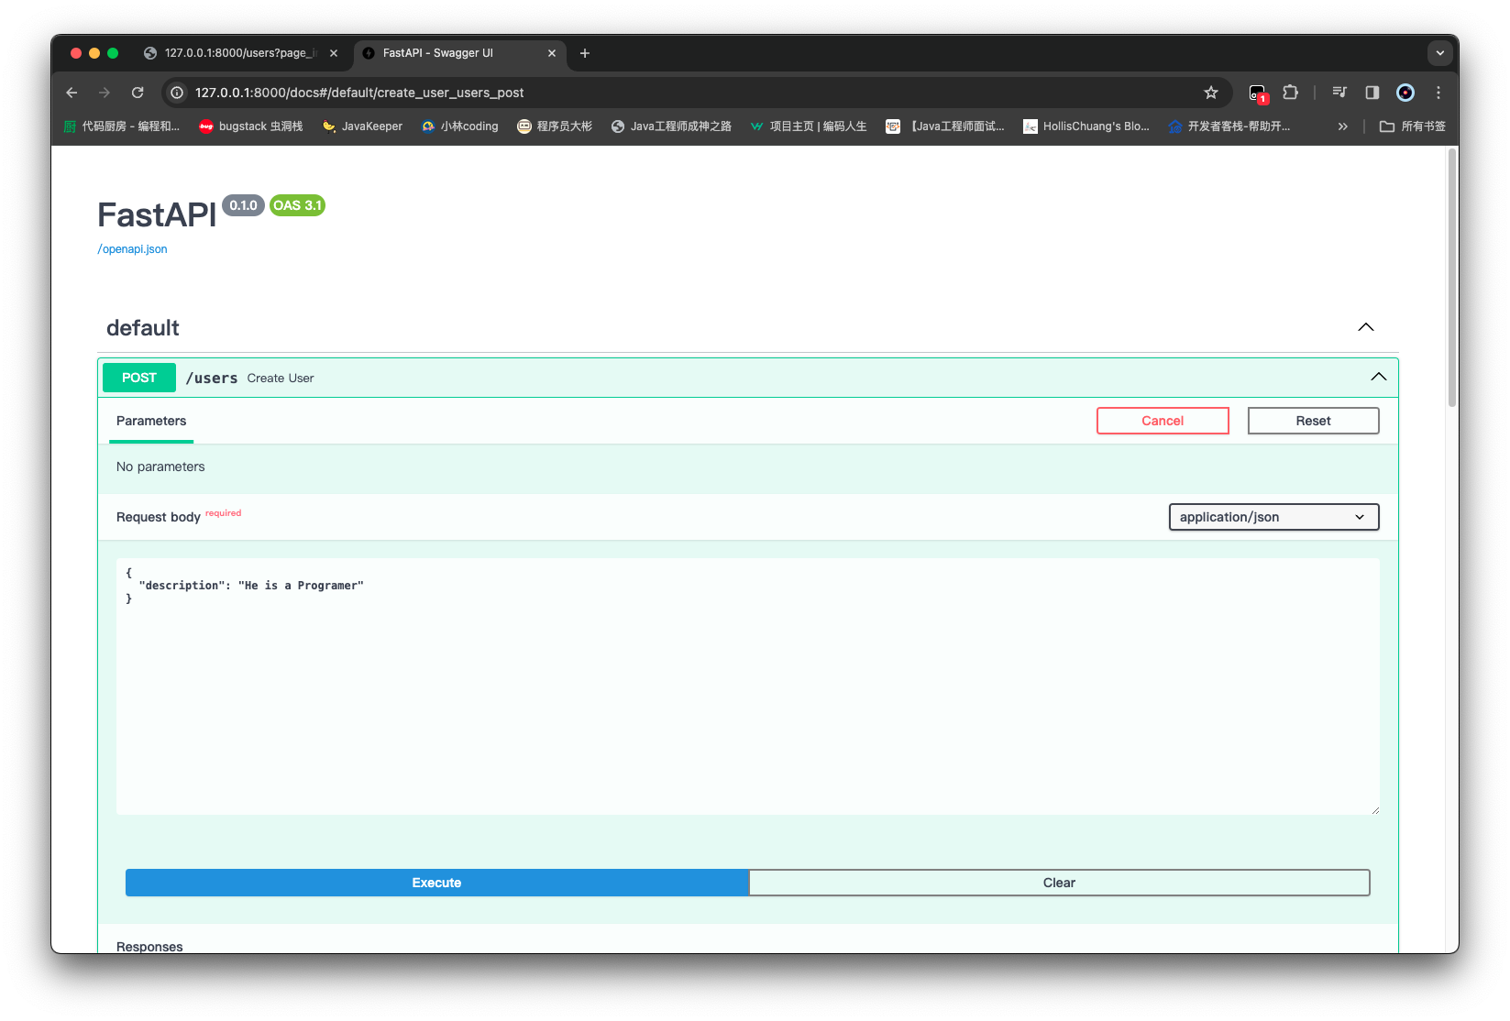Click the "Request body" label
1510x1021 pixels.
(159, 517)
